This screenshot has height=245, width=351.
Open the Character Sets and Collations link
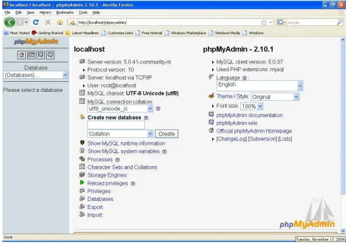click(x=122, y=167)
